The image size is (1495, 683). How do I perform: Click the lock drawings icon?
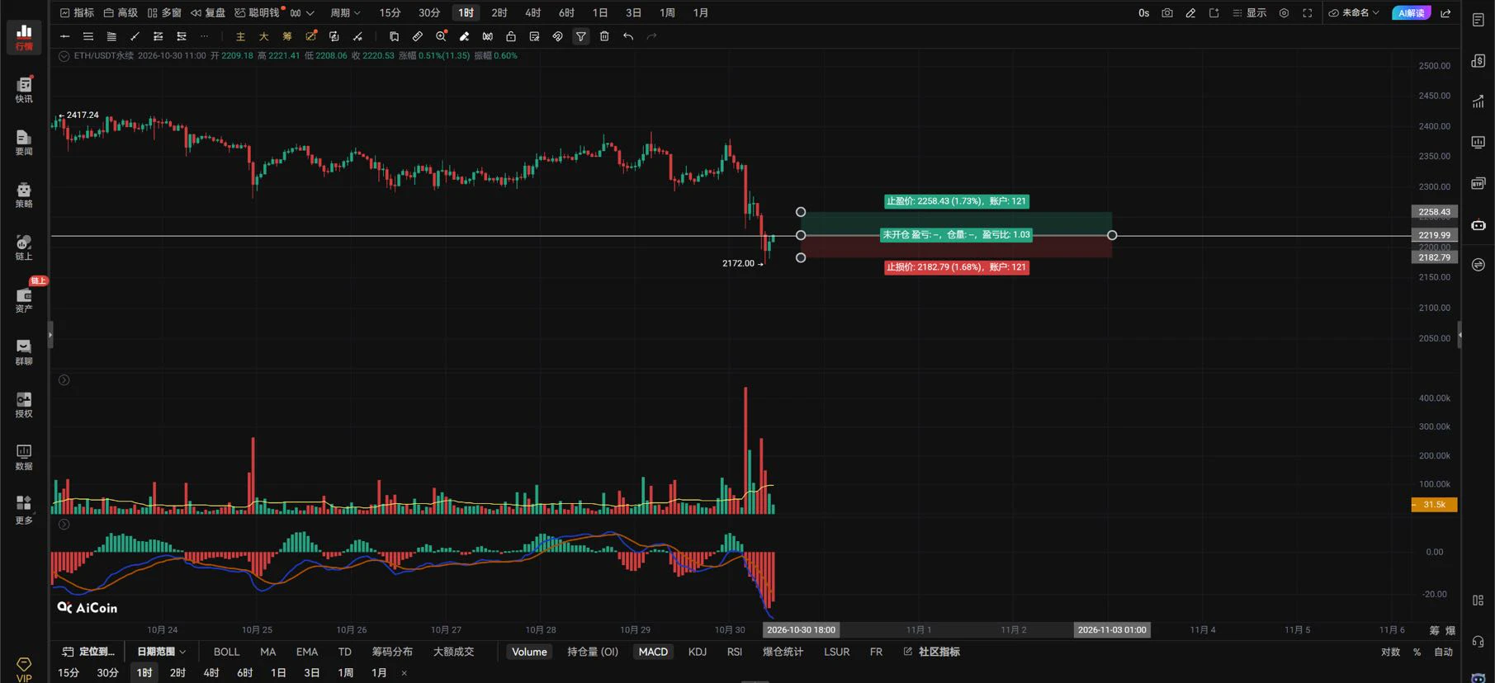coord(511,36)
